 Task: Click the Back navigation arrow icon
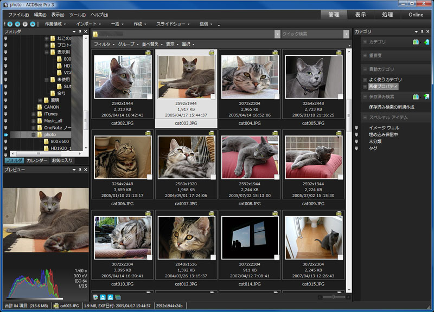tap(17, 24)
